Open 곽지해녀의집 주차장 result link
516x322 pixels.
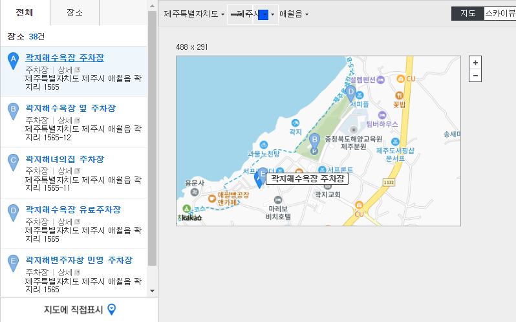click(65, 159)
